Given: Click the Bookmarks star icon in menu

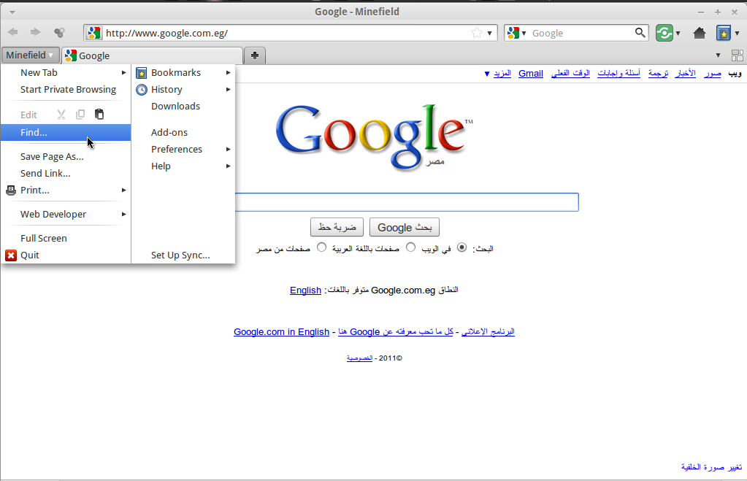Looking at the screenshot, I should tap(142, 73).
